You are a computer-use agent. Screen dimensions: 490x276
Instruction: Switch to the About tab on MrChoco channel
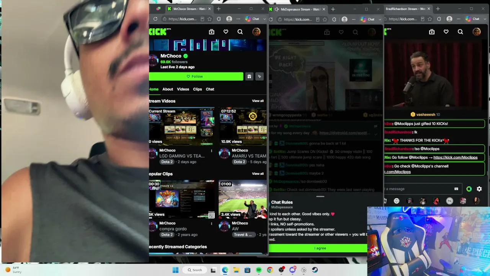168,89
